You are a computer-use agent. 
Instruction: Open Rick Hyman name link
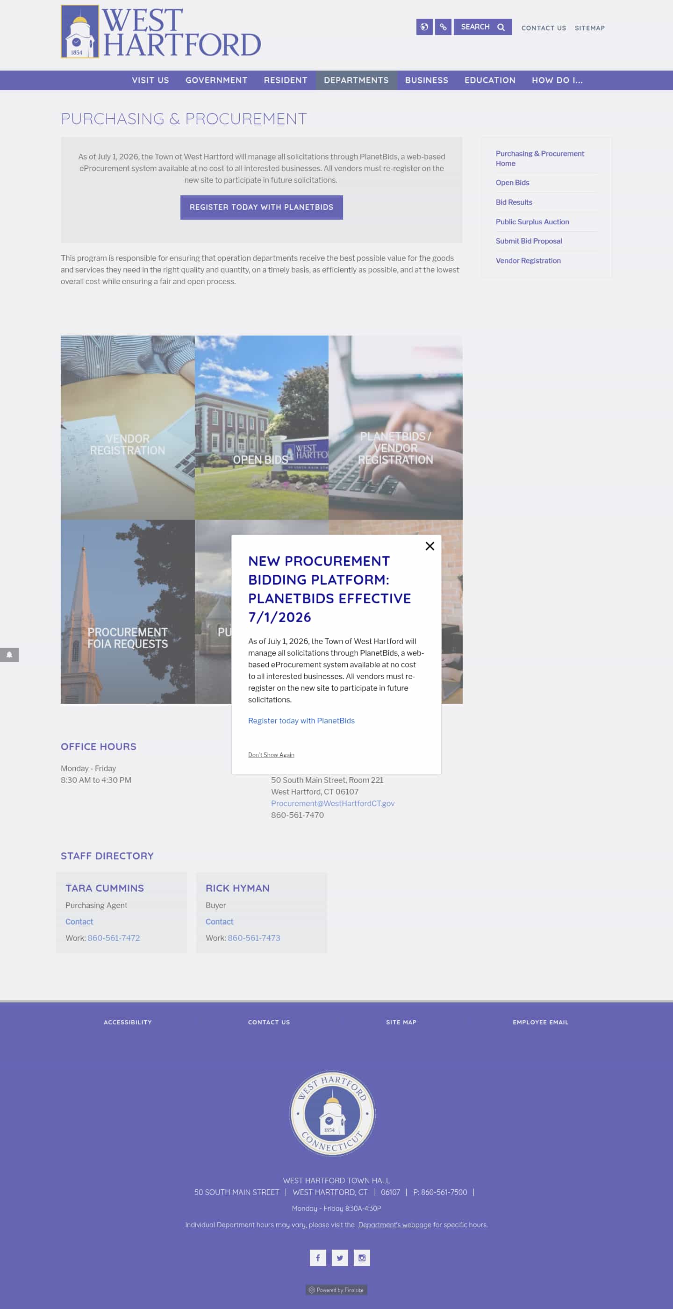pos(237,888)
